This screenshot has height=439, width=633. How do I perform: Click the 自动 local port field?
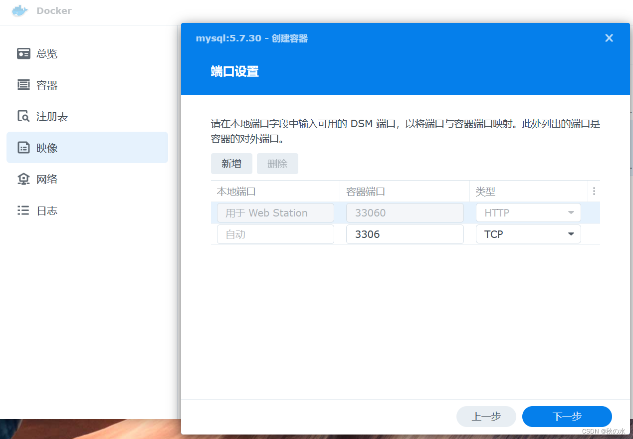tap(275, 234)
